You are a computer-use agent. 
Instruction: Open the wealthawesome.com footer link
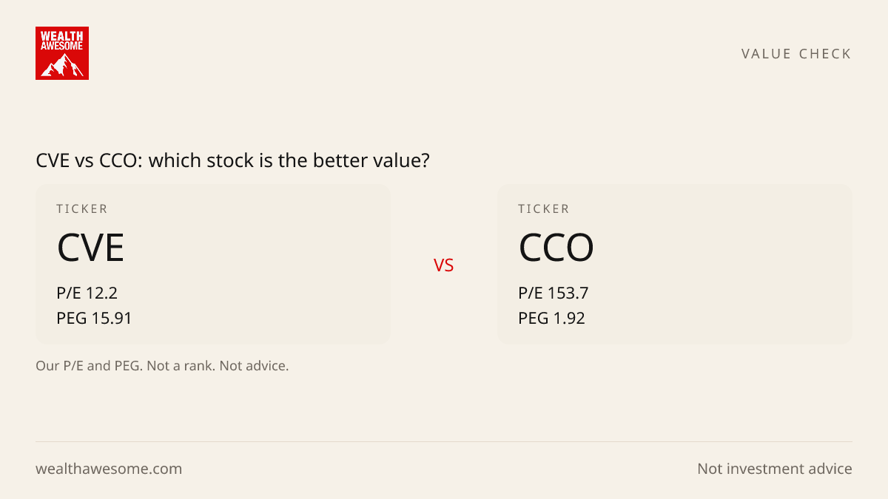[x=109, y=469]
